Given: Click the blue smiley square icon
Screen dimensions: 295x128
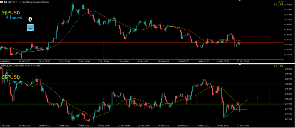Looking at the screenshot, I should pyautogui.click(x=30, y=28).
